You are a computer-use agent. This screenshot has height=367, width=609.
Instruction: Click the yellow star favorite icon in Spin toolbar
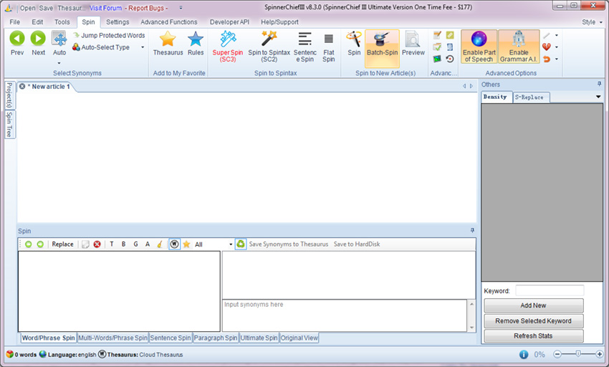186,244
